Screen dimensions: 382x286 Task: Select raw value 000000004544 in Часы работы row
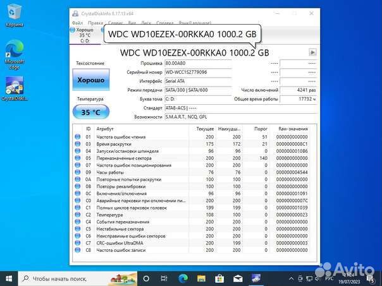coord(292,172)
